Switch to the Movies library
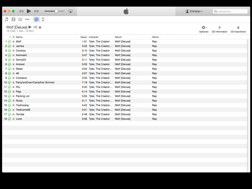The image size is (252, 189). [x=13, y=19]
